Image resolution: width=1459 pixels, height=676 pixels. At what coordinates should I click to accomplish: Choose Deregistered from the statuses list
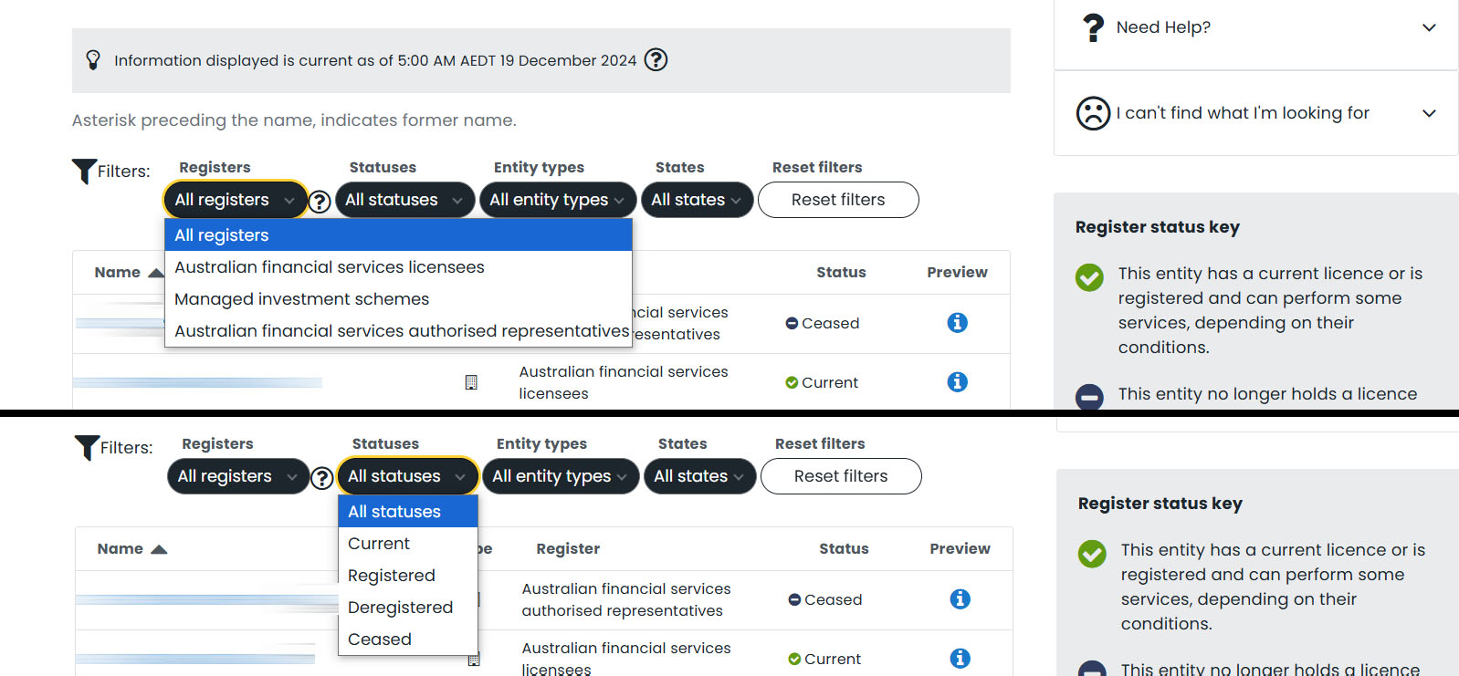coord(400,608)
